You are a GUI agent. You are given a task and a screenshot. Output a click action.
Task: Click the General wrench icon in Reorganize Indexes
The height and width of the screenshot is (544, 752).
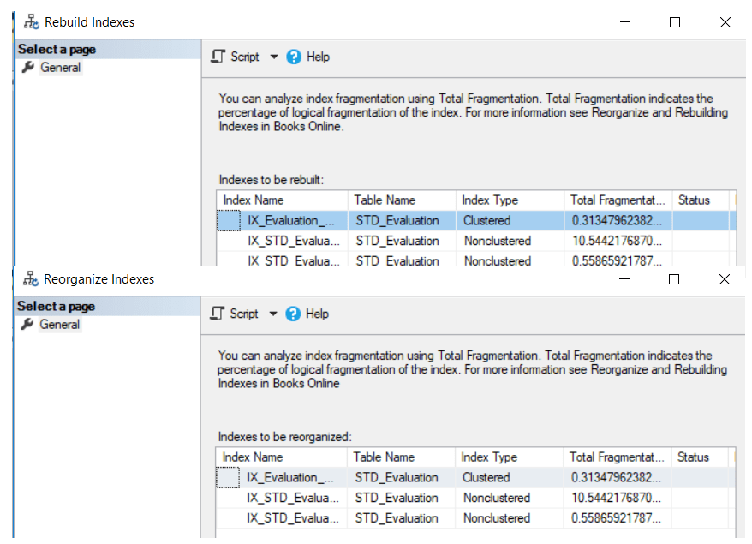(27, 325)
